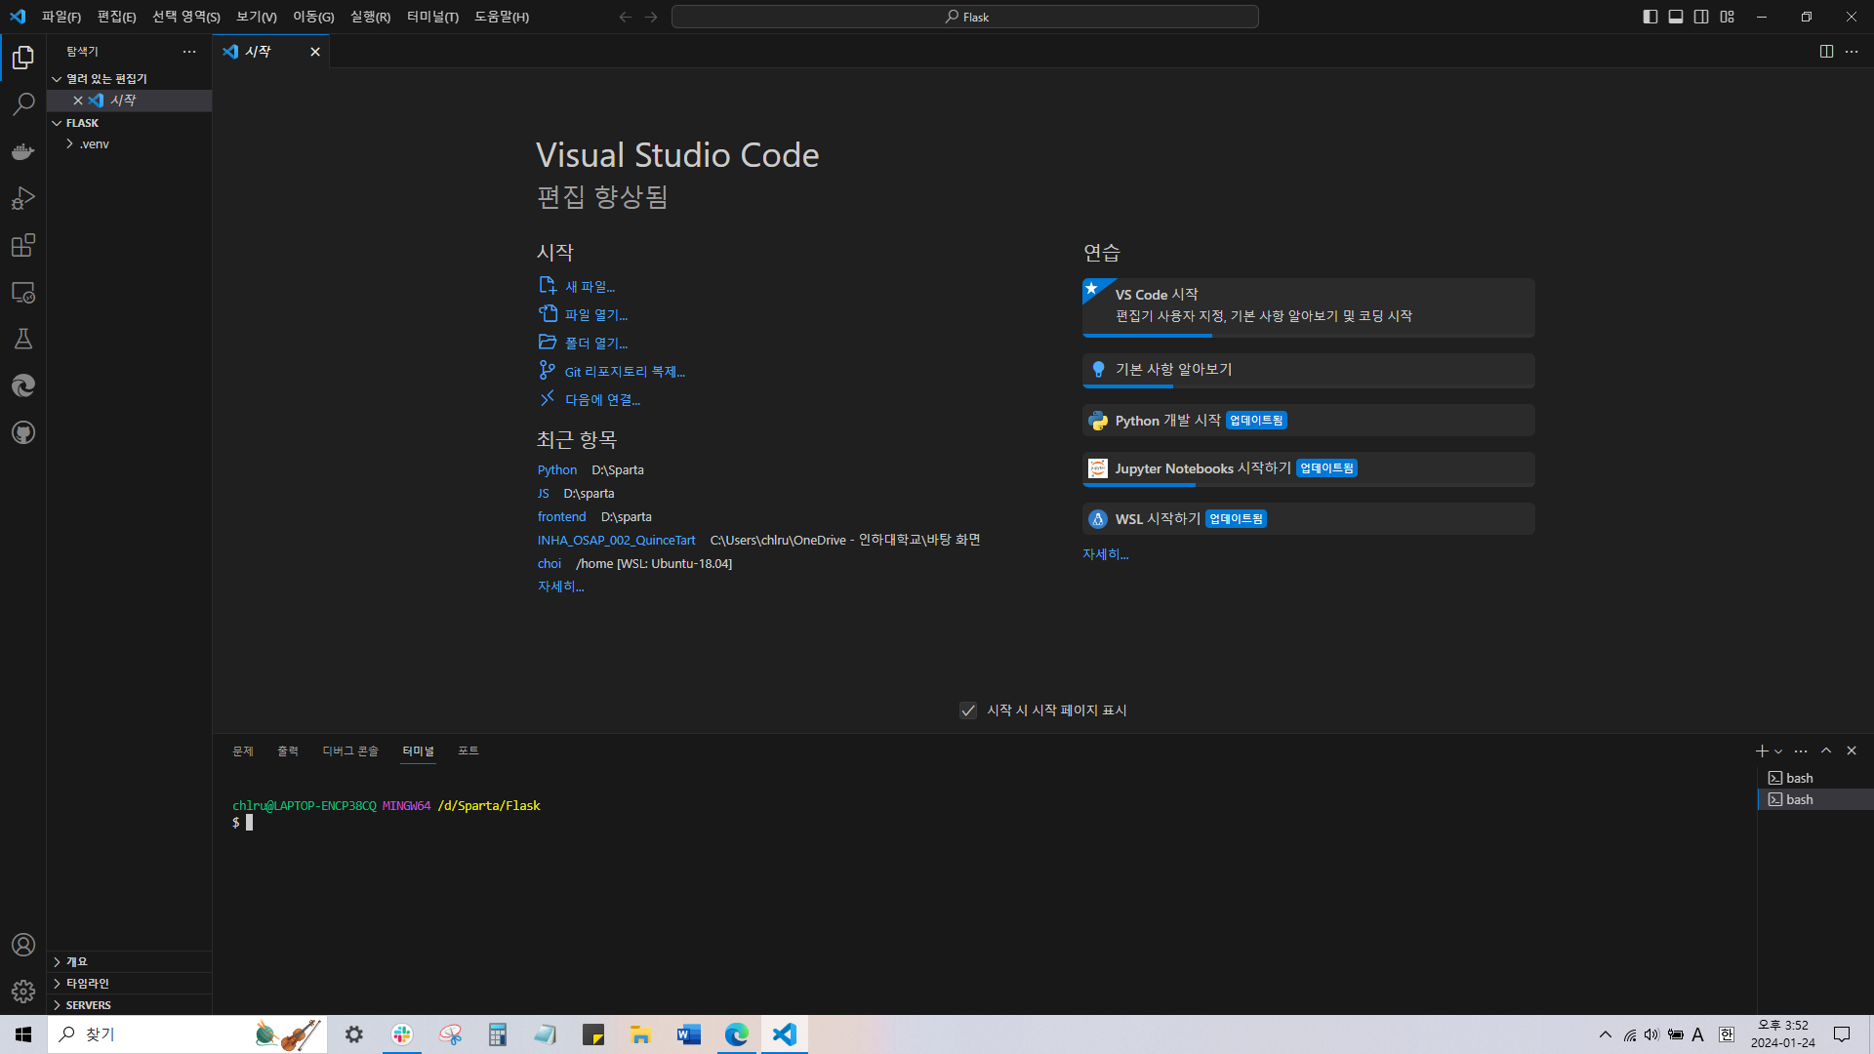Open the Testing flask view
This screenshot has width=1874, height=1054.
[23, 339]
